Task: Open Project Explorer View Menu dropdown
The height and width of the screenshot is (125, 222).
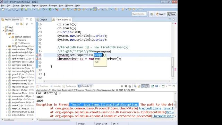Action: click(x=32, y=24)
